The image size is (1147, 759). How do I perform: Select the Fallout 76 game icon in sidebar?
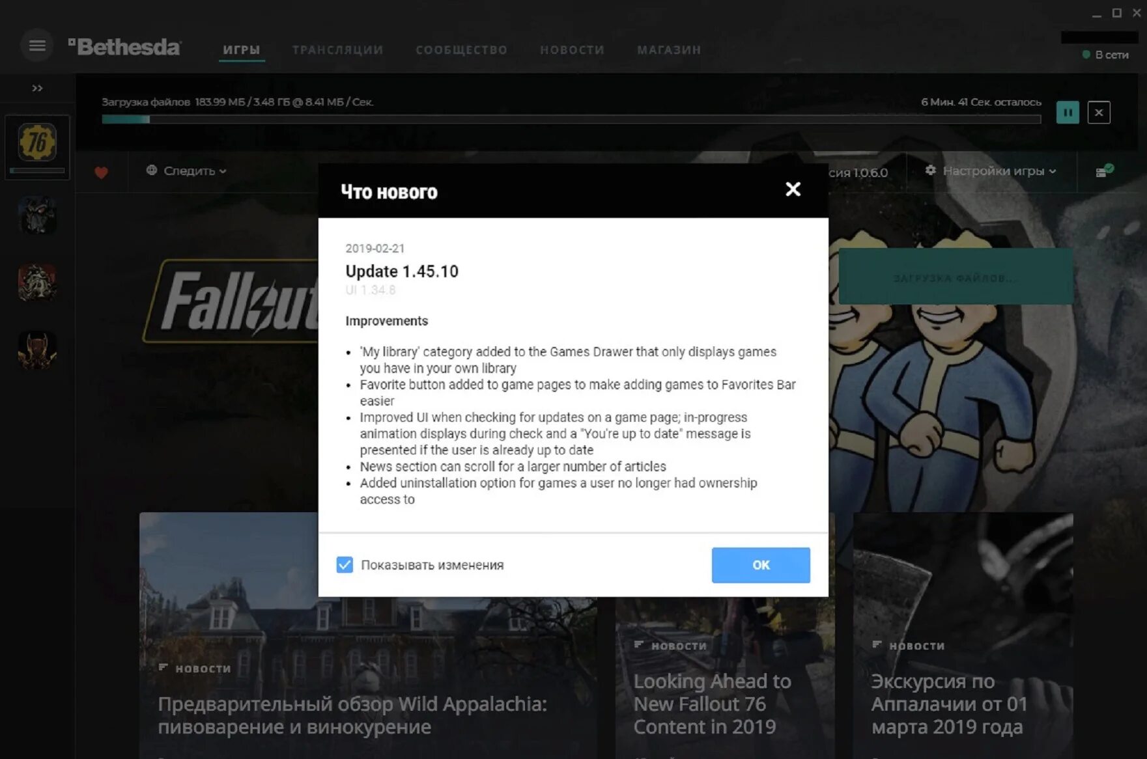(37, 143)
